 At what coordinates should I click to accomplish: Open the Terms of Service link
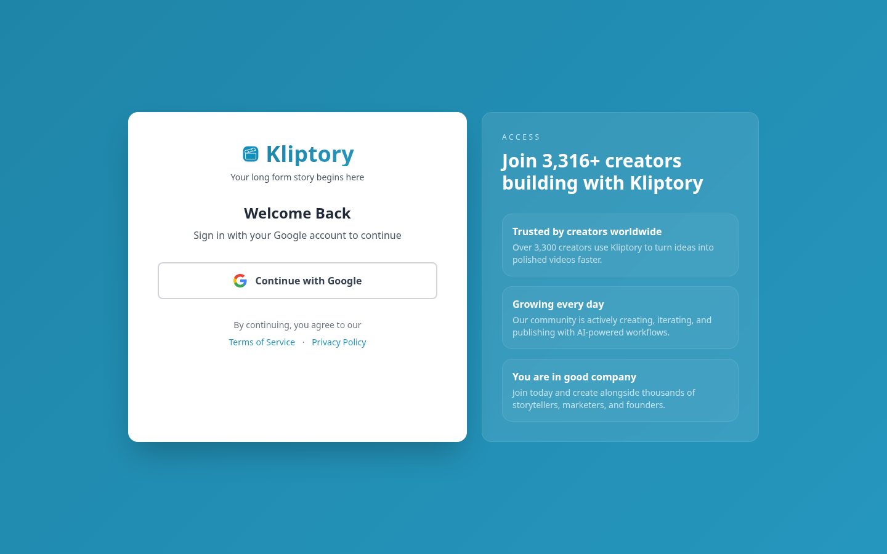262,342
